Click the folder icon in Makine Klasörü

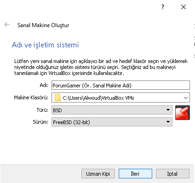57,97
